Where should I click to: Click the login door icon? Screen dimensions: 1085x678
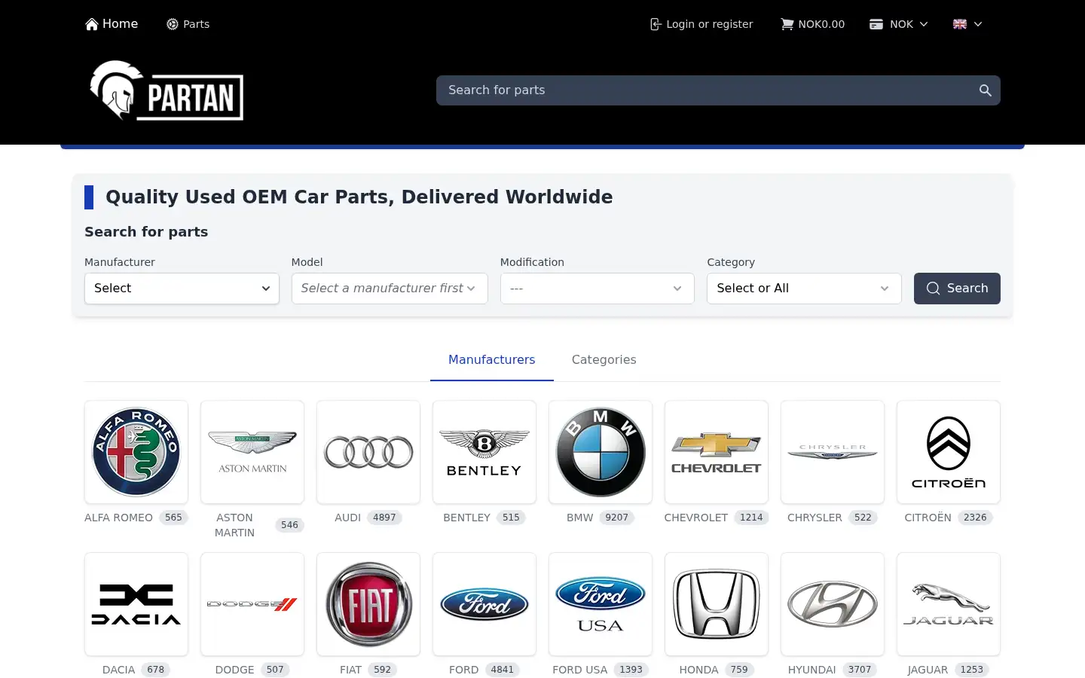point(656,24)
